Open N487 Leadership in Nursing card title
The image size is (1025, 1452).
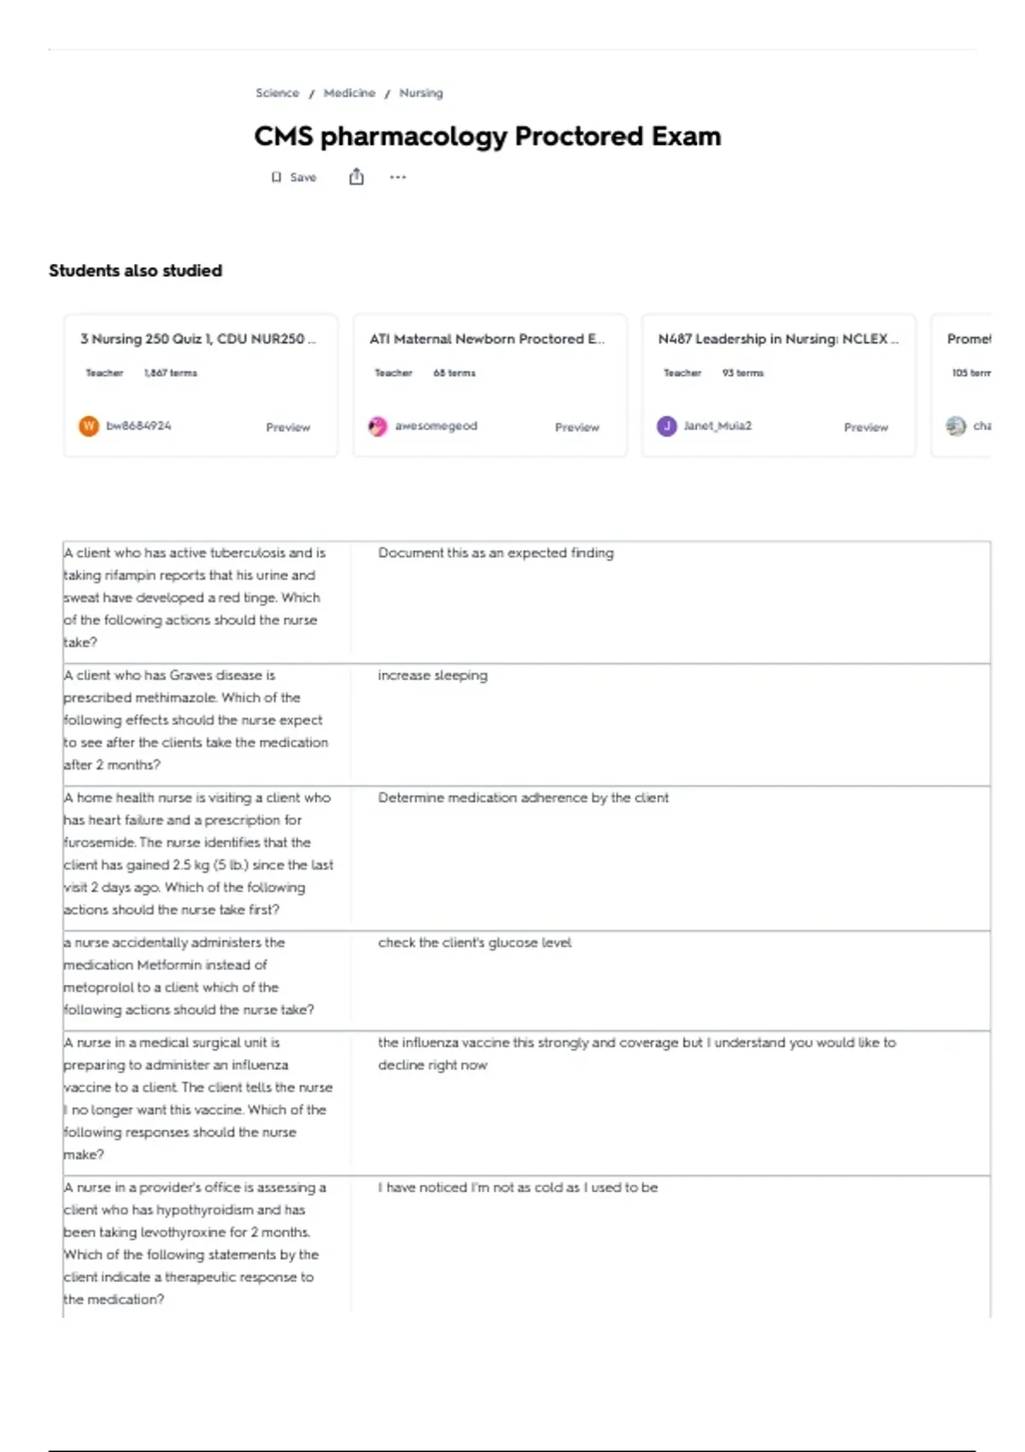[778, 339]
